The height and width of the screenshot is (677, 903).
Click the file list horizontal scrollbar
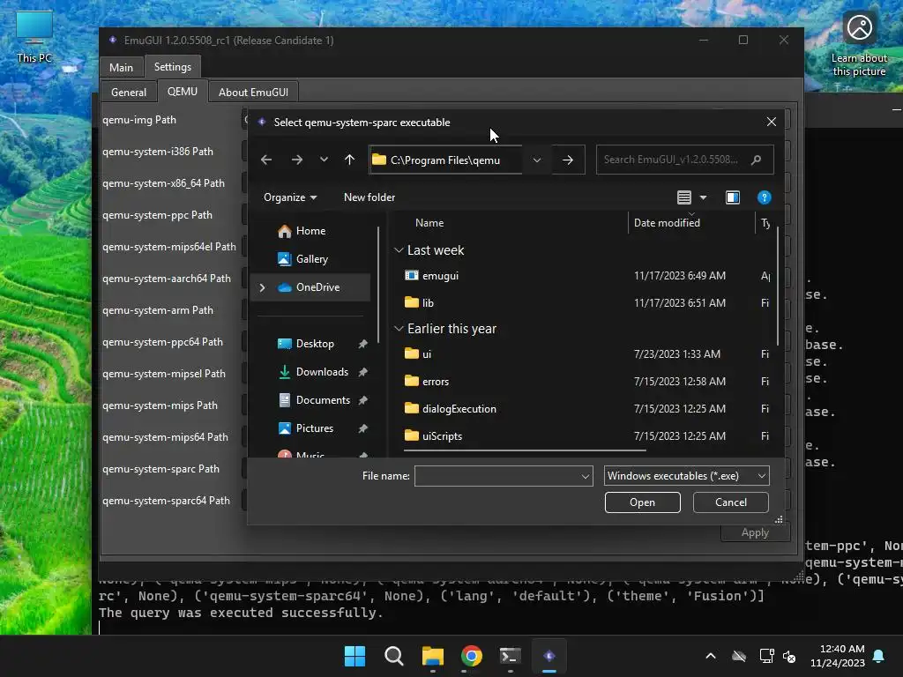525,450
